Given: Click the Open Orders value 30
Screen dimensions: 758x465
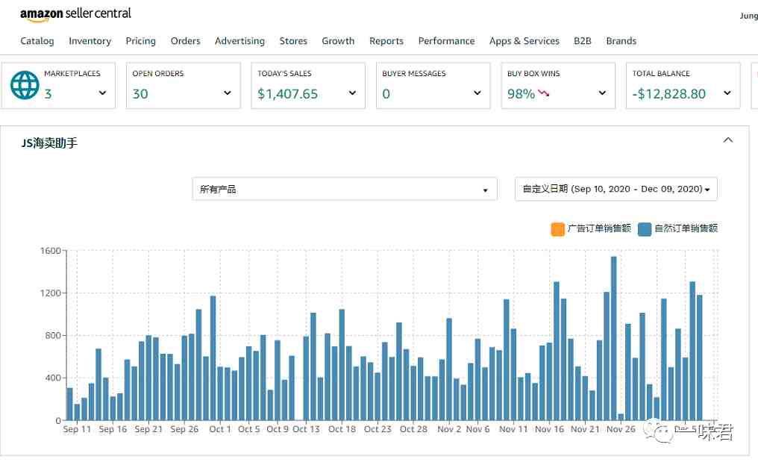Looking at the screenshot, I should click(x=140, y=94).
